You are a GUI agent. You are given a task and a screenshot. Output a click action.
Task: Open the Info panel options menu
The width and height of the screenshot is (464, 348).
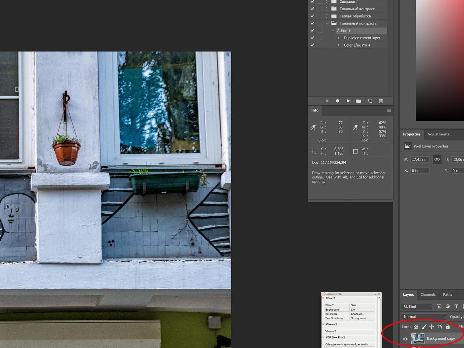[x=389, y=110]
